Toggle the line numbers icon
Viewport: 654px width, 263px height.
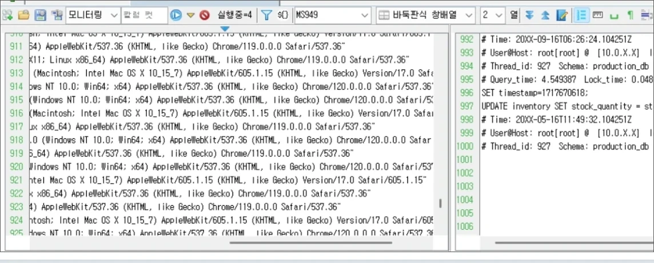point(581,15)
